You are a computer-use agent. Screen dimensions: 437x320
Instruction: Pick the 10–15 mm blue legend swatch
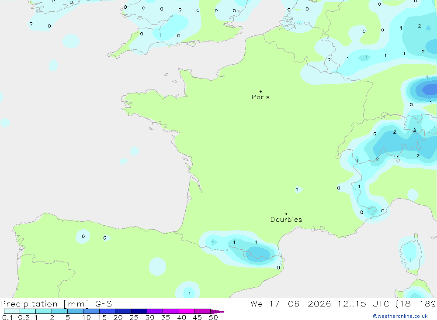91,311
